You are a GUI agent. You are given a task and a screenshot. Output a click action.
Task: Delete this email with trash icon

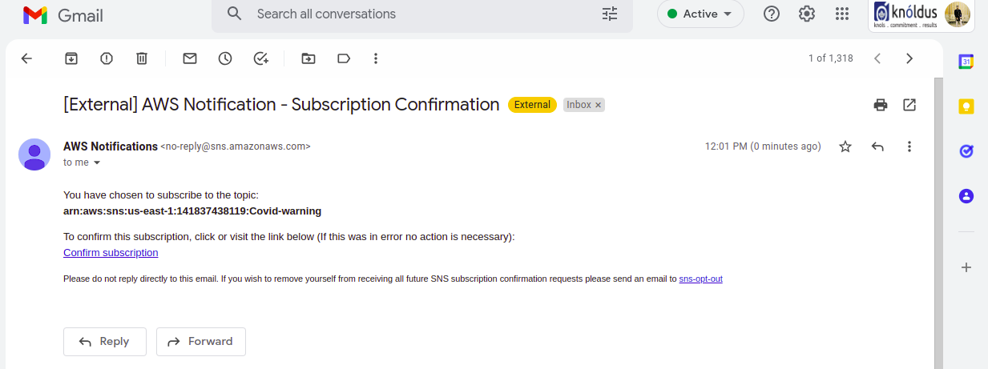(142, 58)
